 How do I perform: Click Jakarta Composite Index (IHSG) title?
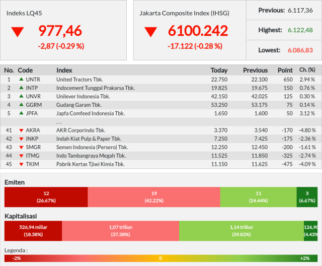coord(185,13)
